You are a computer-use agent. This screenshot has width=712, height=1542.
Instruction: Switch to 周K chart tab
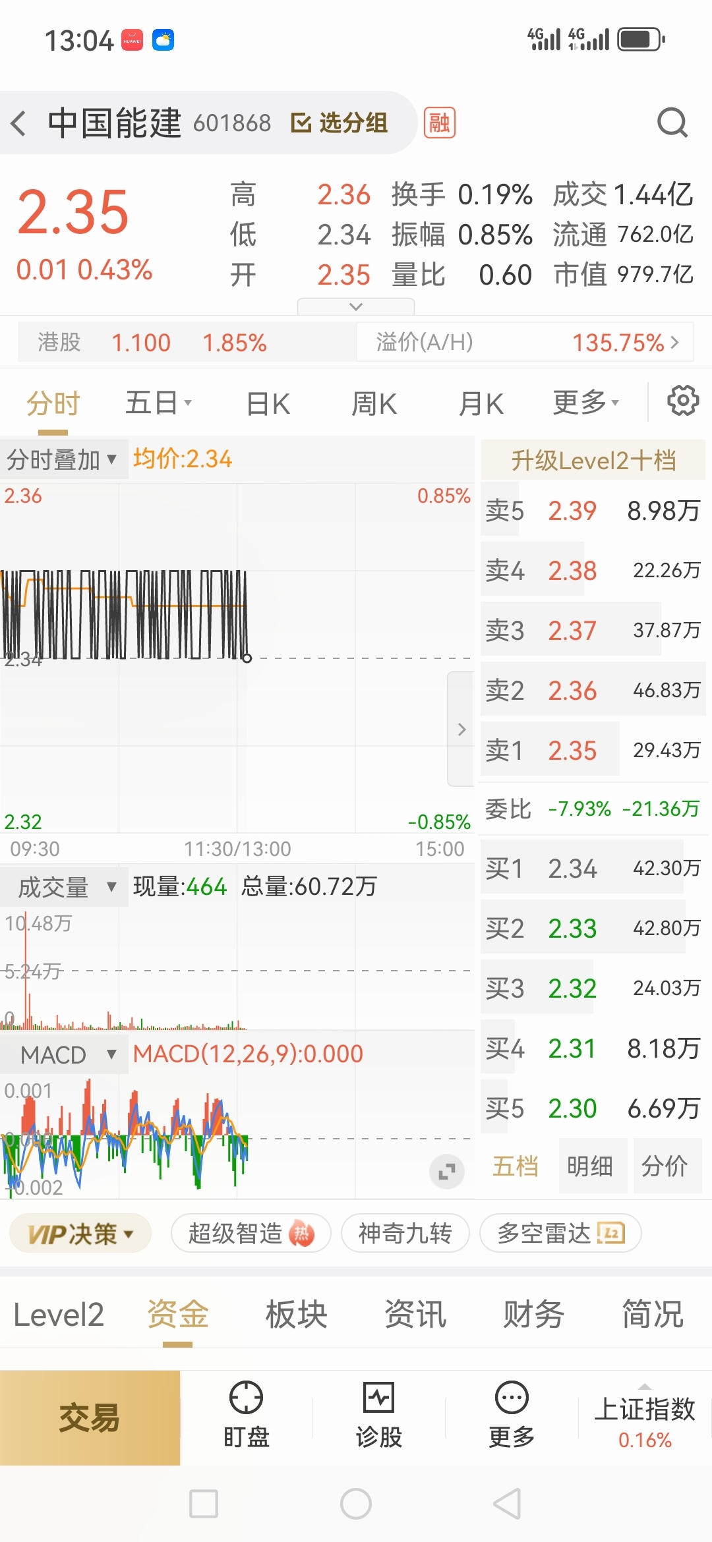coord(374,403)
